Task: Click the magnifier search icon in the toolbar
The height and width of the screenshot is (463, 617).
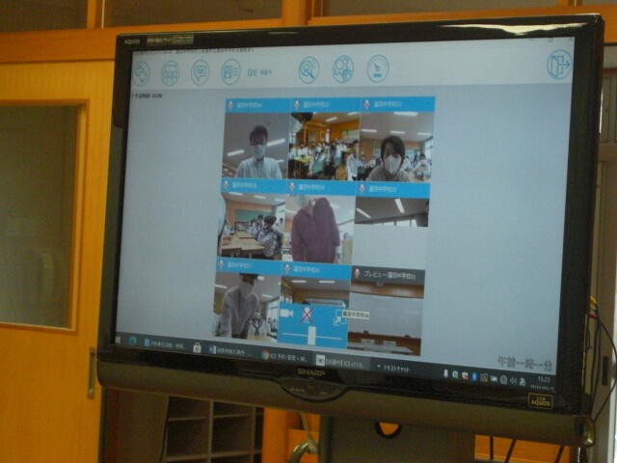Action: (308, 68)
